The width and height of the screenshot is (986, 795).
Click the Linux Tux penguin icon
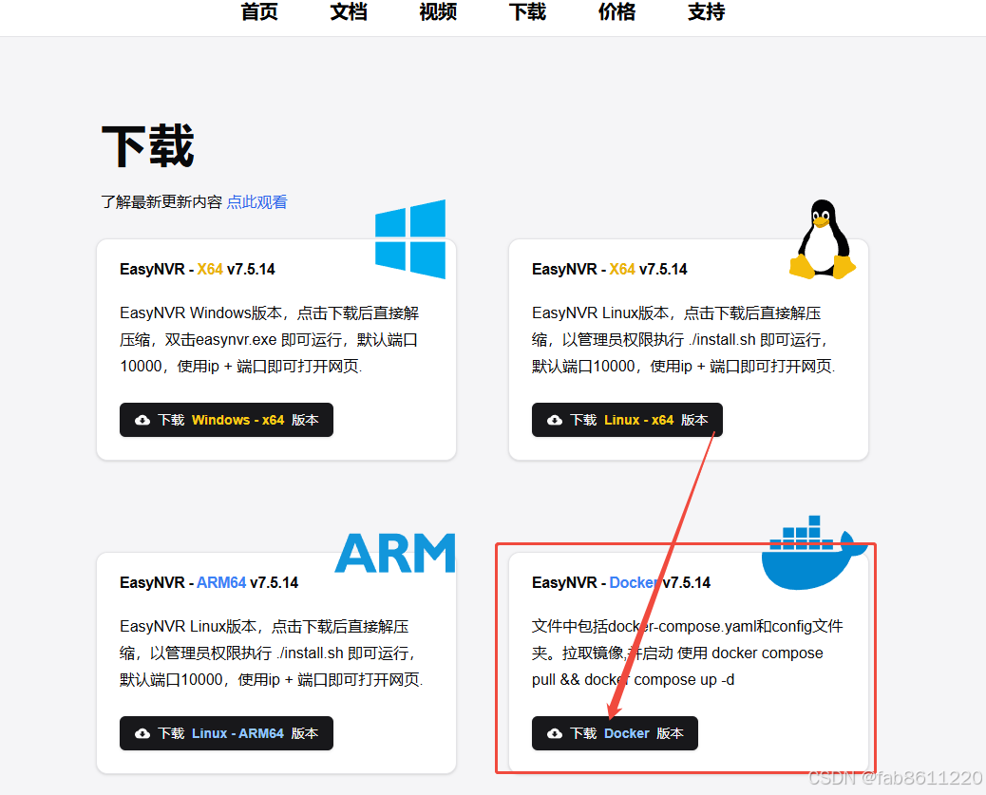click(822, 239)
